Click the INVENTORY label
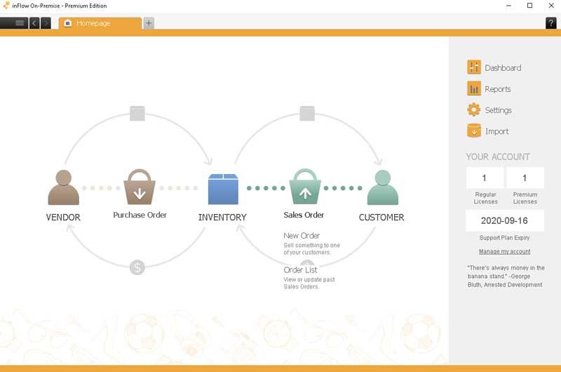The image size is (561, 372). [x=222, y=218]
